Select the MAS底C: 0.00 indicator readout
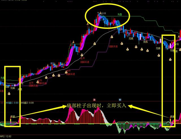 tap(12, 103)
